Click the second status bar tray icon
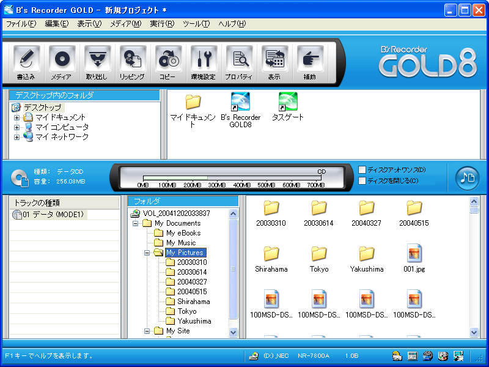The image size is (489, 367). click(x=412, y=356)
